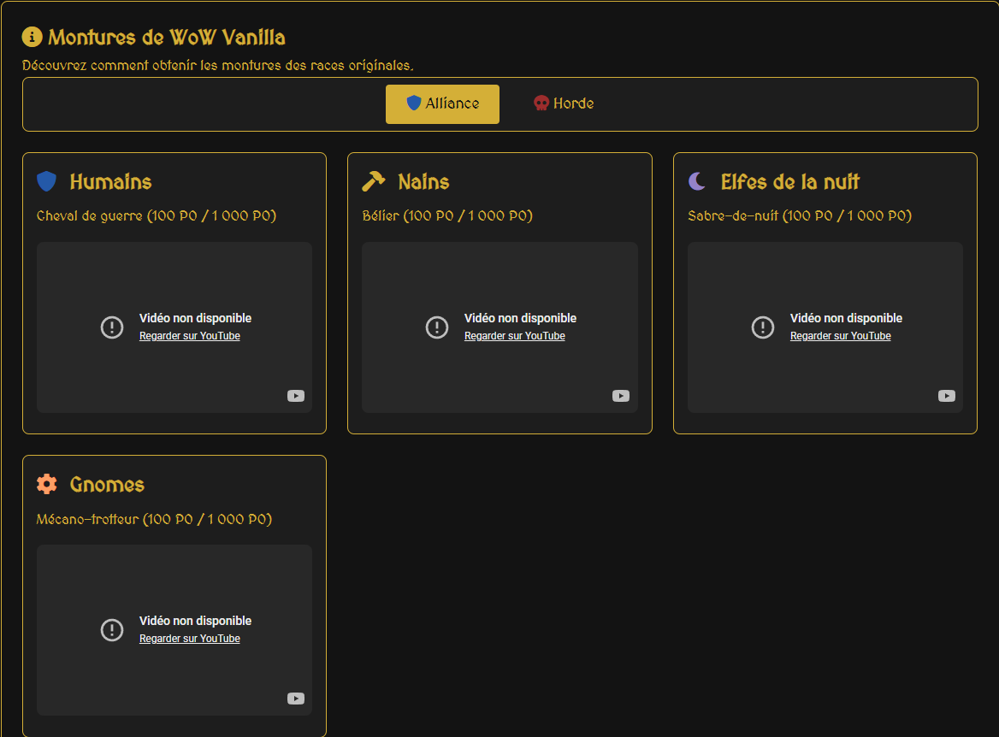Image resolution: width=999 pixels, height=737 pixels.
Task: Click YouTube logo in Gnomes video player
Action: click(x=296, y=699)
